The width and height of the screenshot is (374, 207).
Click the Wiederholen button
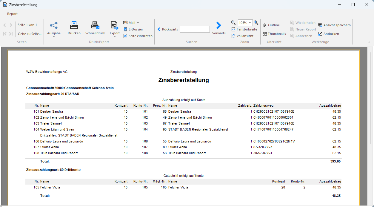click(x=302, y=23)
